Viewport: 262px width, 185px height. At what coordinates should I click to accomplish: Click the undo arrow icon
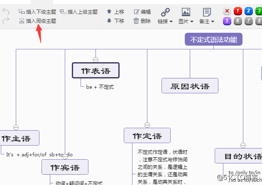[x=6, y=12]
